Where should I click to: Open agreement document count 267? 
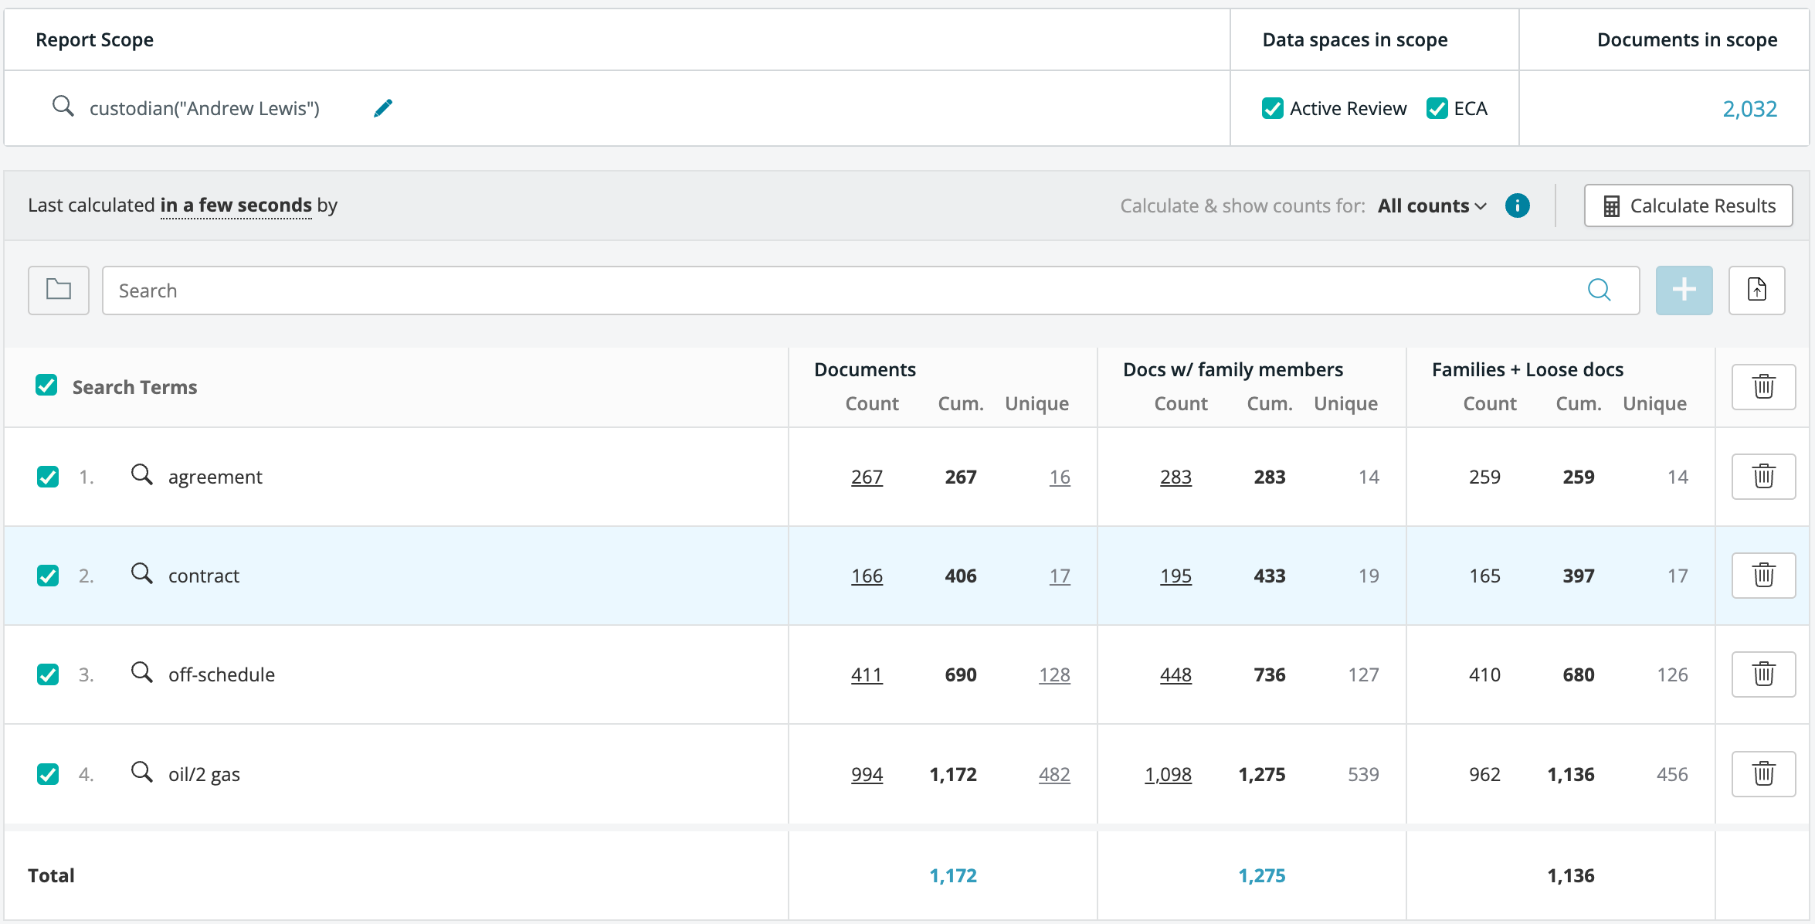[x=867, y=477]
